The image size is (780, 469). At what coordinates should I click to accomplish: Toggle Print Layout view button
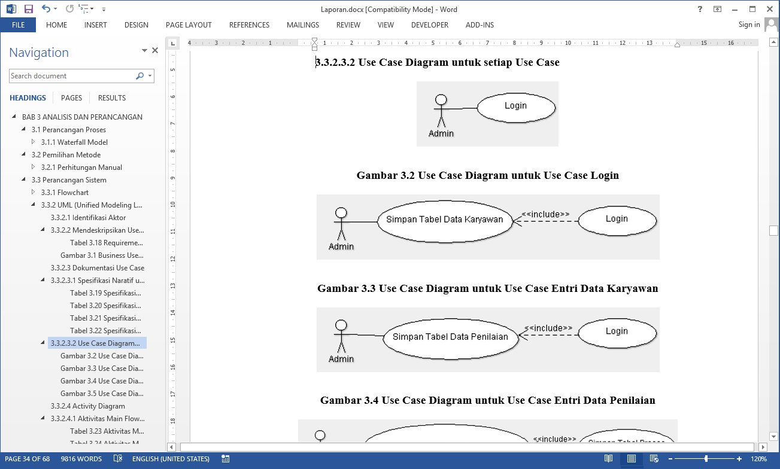(x=631, y=459)
